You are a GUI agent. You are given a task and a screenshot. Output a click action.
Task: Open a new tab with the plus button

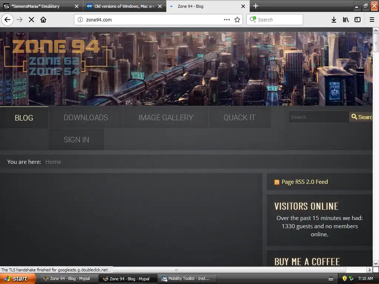(255, 6)
